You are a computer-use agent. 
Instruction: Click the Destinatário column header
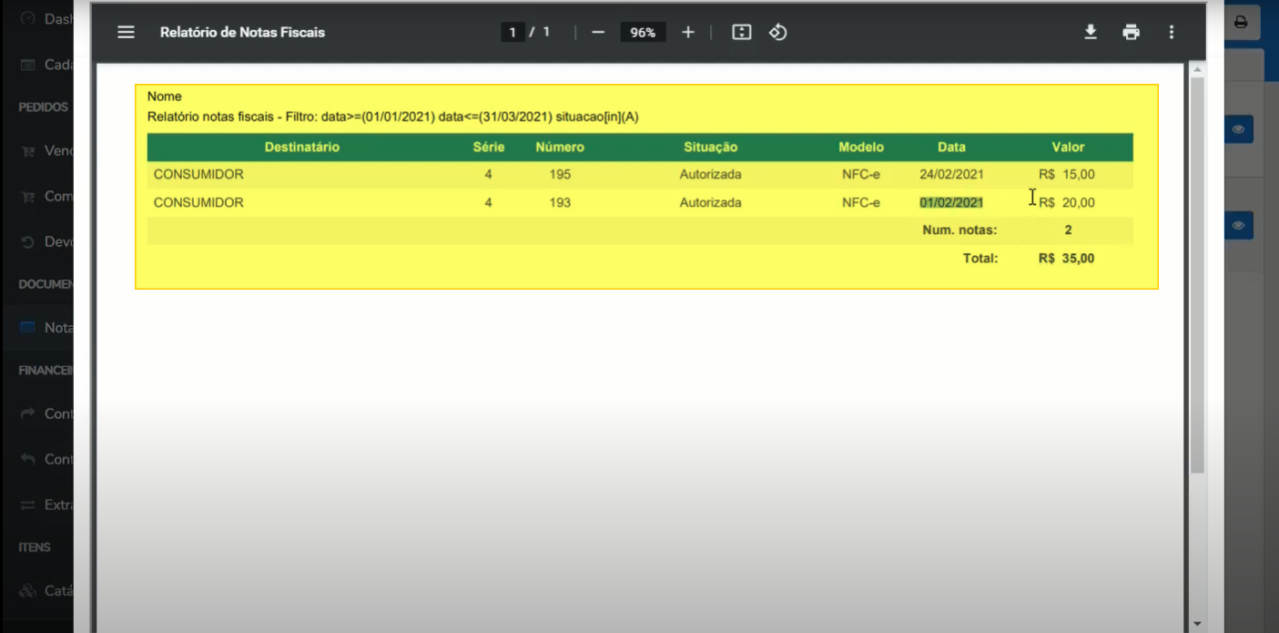302,147
